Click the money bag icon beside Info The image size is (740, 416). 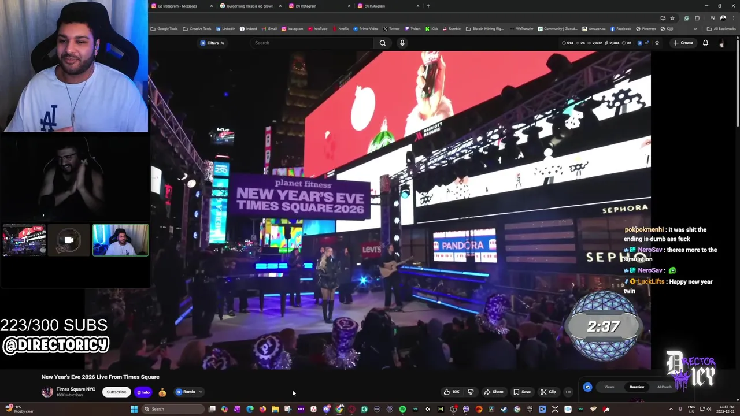162,392
